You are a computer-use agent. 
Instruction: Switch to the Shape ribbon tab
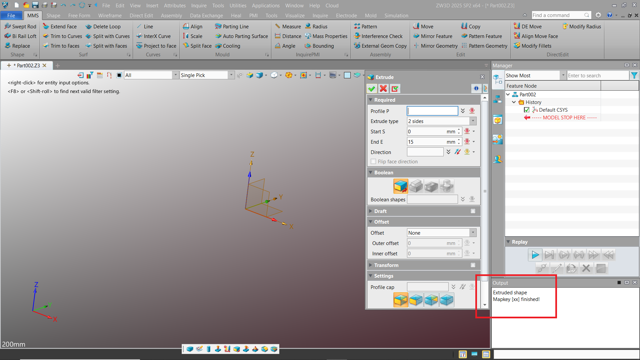coord(53,15)
